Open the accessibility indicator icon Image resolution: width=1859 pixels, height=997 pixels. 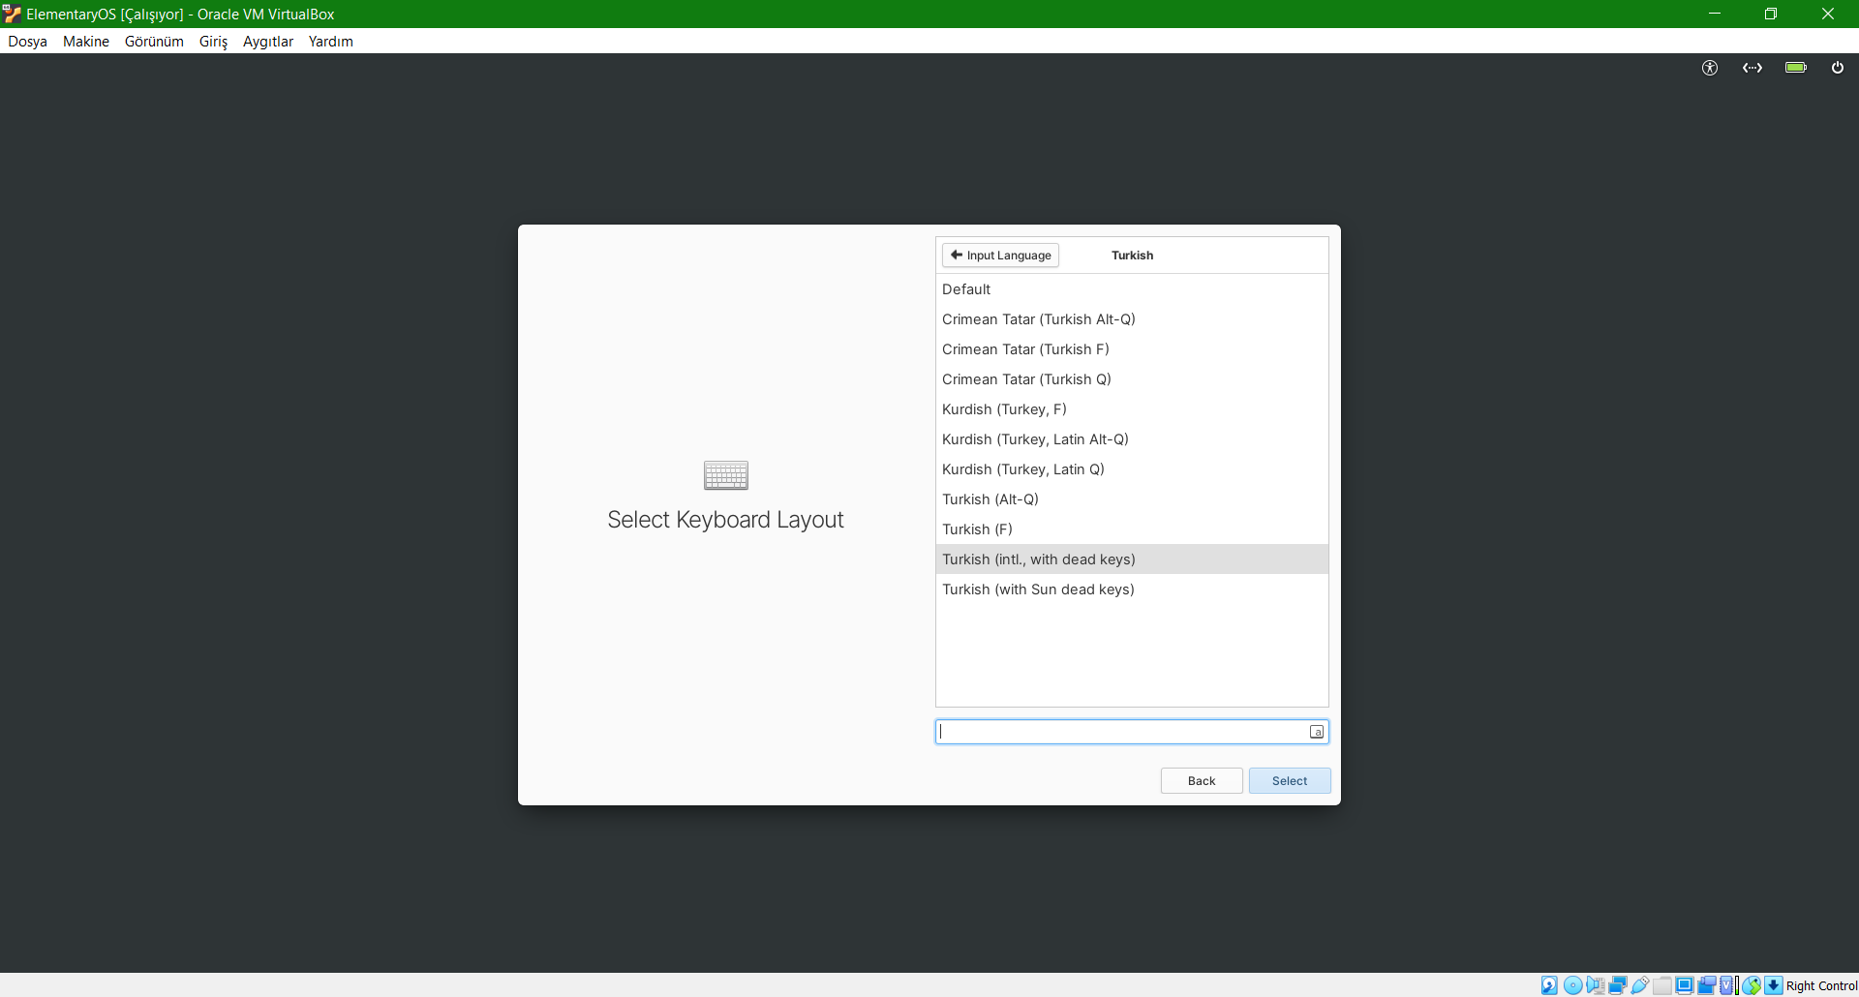(x=1710, y=68)
